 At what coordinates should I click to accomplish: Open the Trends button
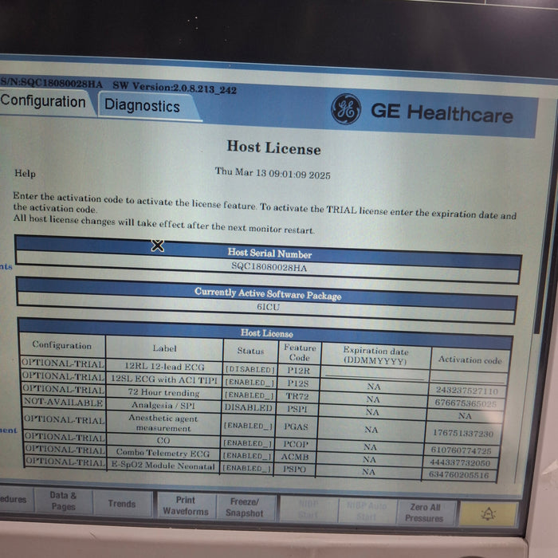click(122, 504)
